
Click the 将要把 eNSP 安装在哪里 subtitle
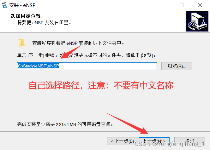[44, 22]
